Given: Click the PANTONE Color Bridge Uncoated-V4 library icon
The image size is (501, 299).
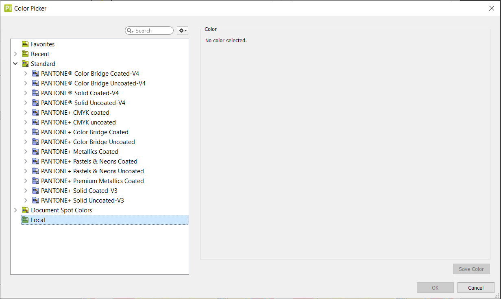Looking at the screenshot, I should pos(35,83).
